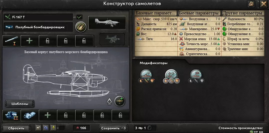Select the Engine II module slot

click(11, 115)
